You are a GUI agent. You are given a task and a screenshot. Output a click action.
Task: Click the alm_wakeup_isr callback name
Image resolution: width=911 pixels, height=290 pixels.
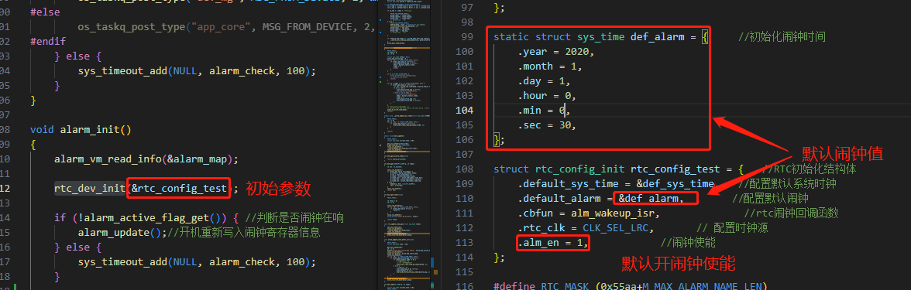coord(612,213)
